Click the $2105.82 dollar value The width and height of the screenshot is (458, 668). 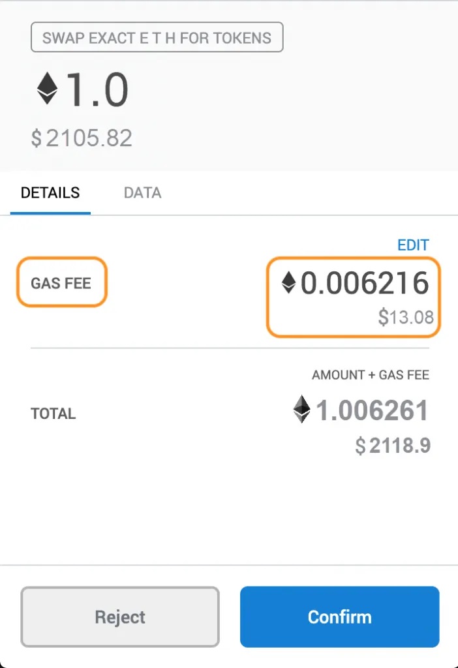82,138
